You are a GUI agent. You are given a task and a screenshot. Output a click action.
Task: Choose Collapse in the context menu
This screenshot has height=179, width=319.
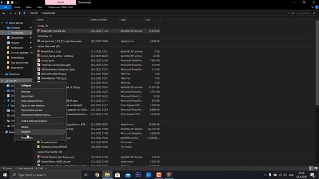(x=40, y=86)
